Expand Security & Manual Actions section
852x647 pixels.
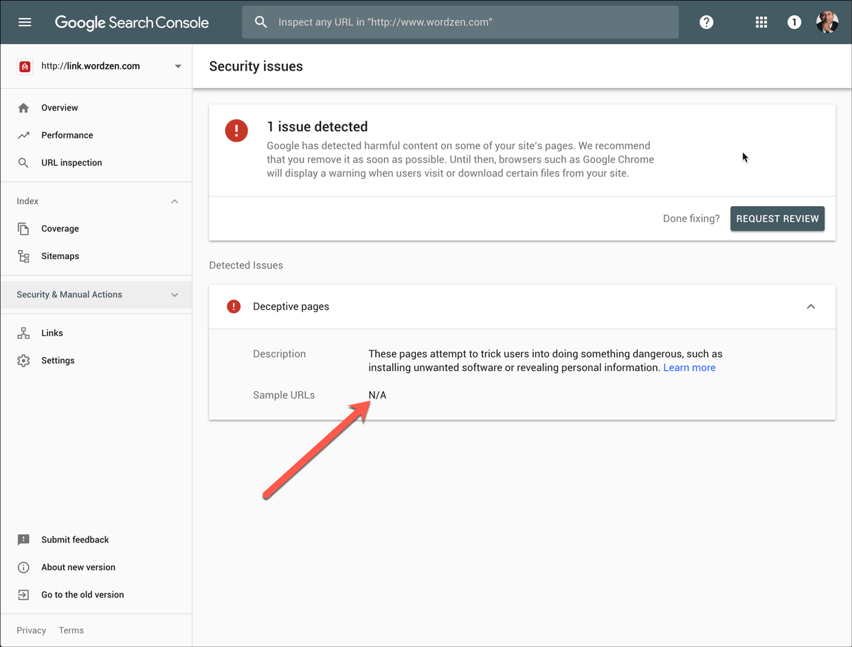[175, 295]
